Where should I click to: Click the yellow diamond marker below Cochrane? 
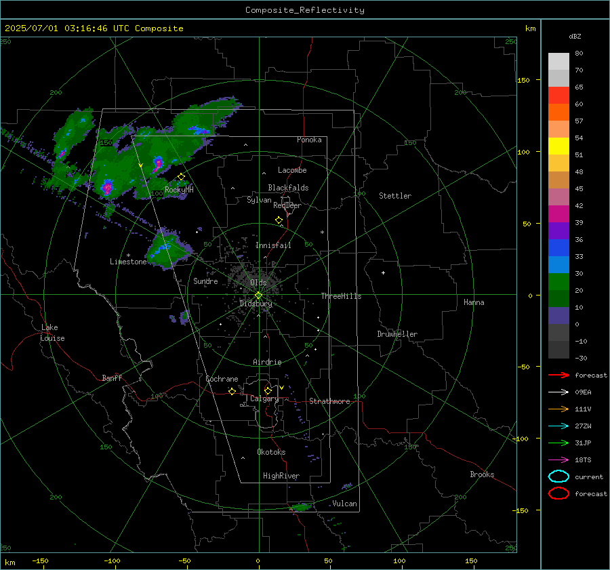click(232, 392)
